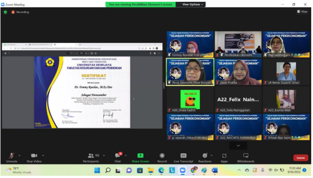This screenshot has height=178, width=313.
Task: Toggle the microphone with Unmute
Action: pos(12,156)
